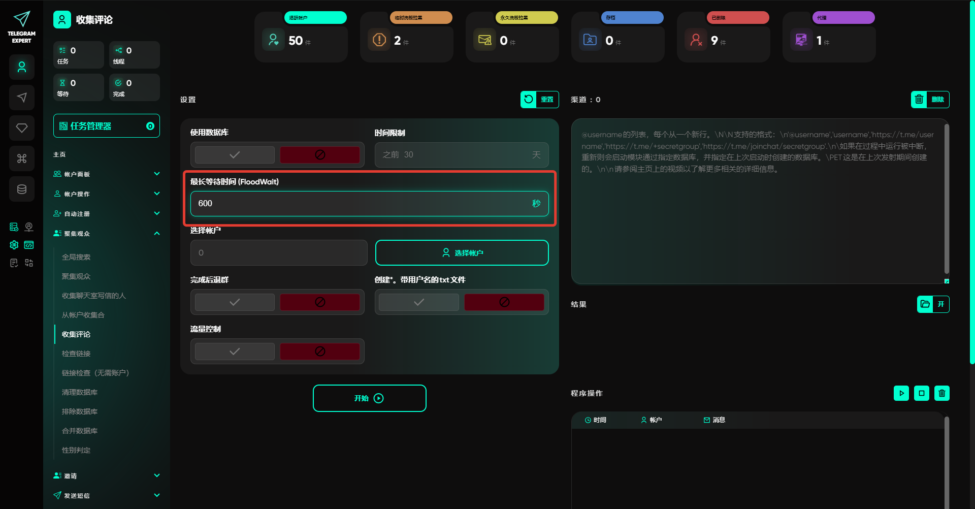Viewport: 975px width, 509px height.
Task: Open the command symbol icon in sidebar
Action: (22, 158)
